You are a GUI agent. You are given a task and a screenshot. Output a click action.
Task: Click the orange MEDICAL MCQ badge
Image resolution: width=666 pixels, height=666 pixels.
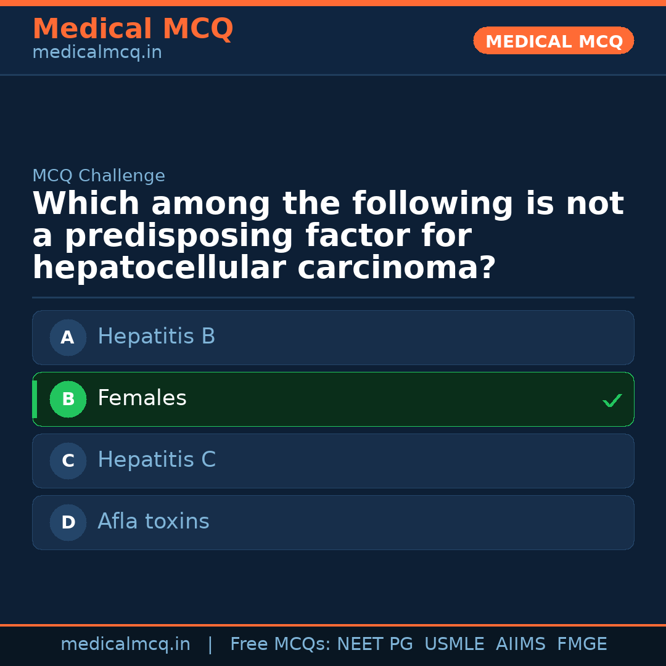pos(554,41)
